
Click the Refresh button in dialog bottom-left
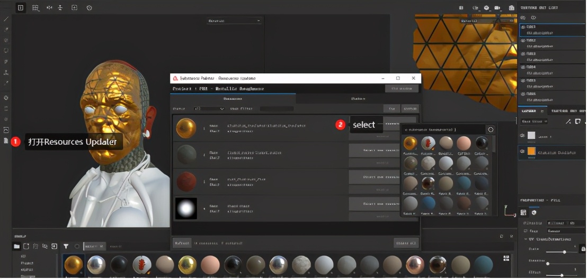pos(181,243)
